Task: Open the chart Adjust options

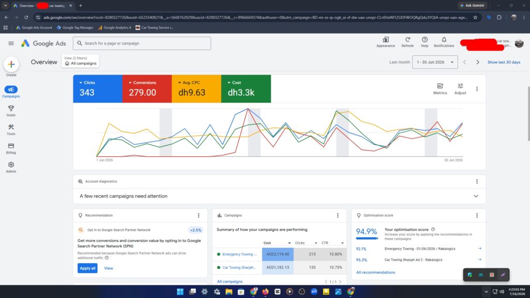Action: tap(460, 88)
